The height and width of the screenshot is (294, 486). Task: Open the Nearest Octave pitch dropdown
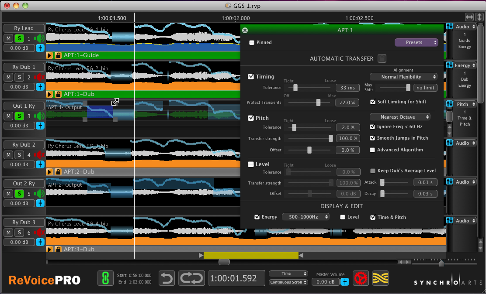[x=400, y=116]
